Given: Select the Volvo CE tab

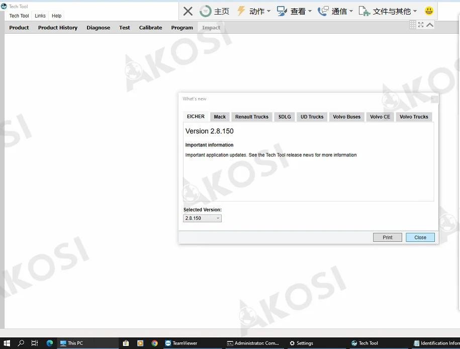Looking at the screenshot, I should point(380,117).
